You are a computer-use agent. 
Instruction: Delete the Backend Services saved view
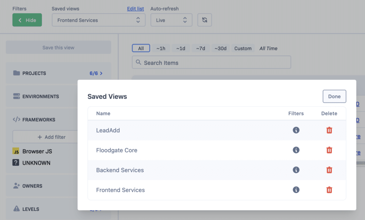[329, 170]
